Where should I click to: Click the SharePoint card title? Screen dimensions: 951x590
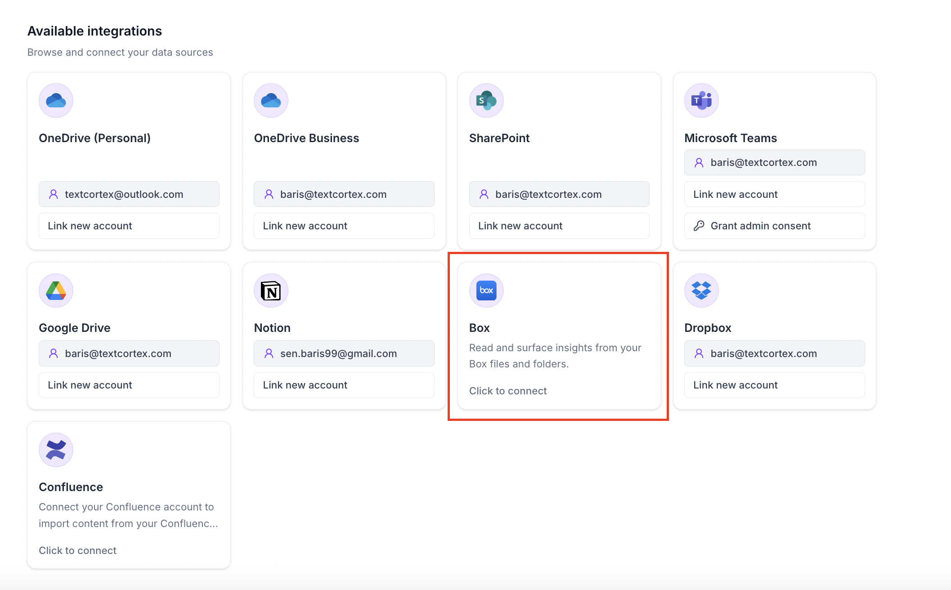[x=499, y=138]
